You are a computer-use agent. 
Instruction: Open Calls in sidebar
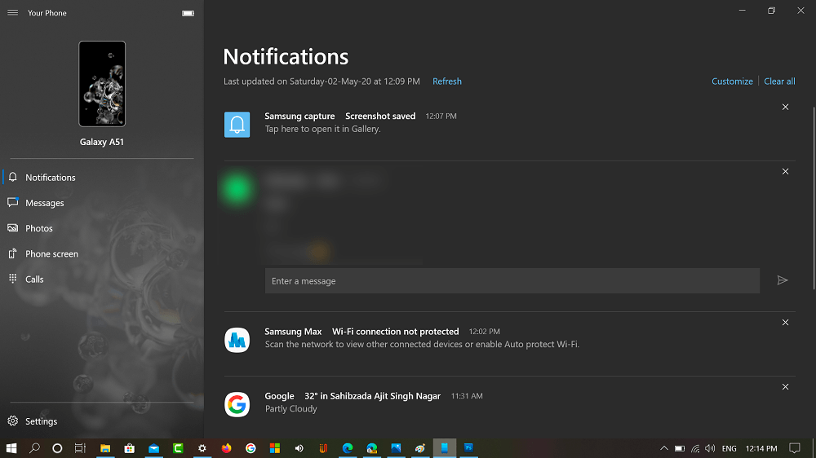coord(102,280)
